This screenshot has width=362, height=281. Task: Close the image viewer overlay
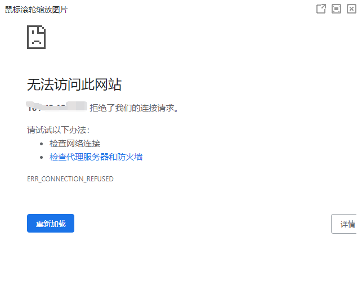coord(351,9)
